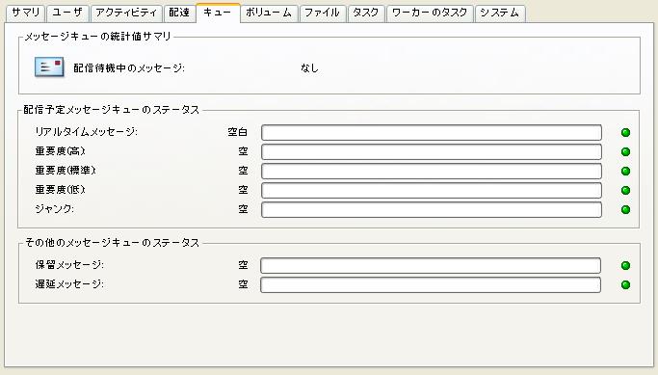Image resolution: width=658 pixels, height=375 pixels.
Task: Click green status light for リアルタイムメッセージ
Action: 625,133
